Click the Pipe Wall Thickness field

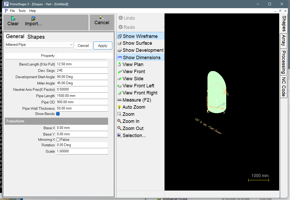pos(82,108)
